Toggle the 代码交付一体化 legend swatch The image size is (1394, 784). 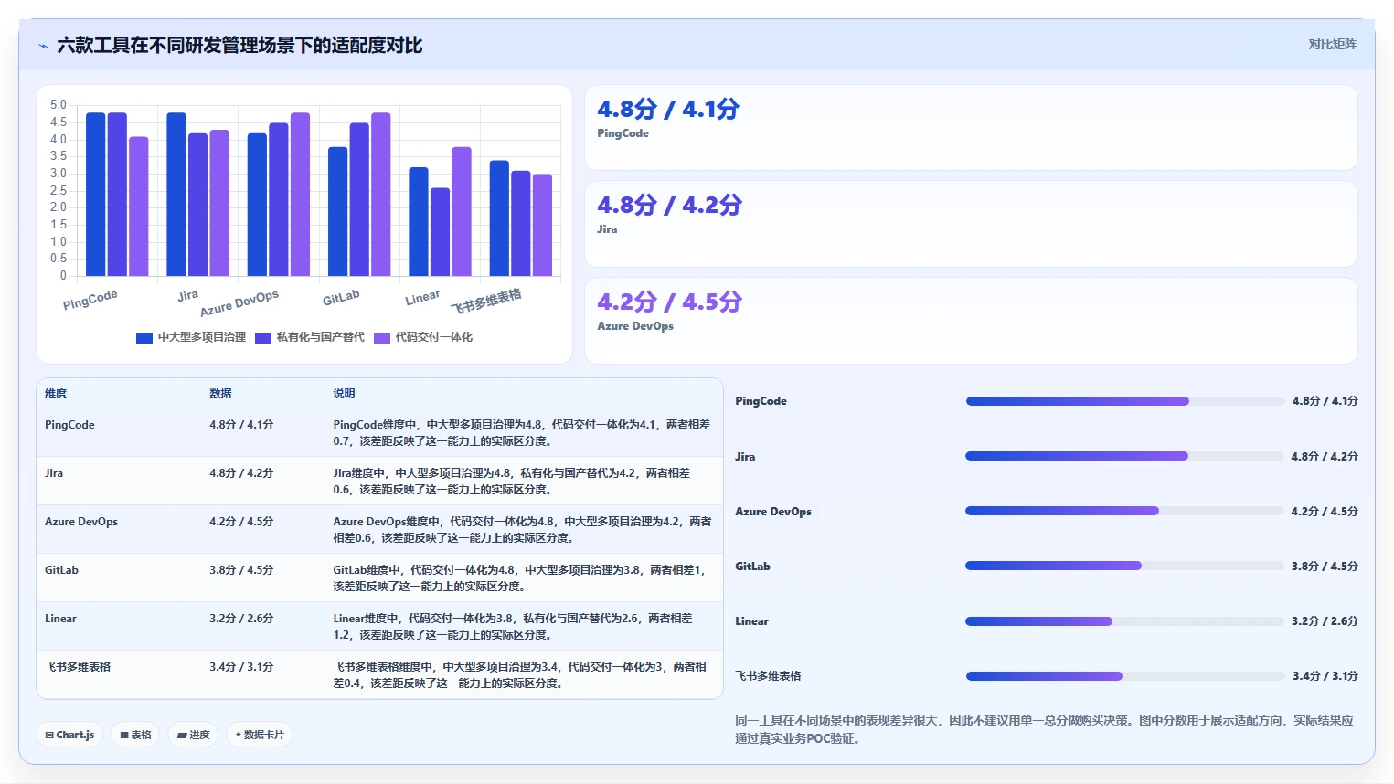click(x=382, y=337)
